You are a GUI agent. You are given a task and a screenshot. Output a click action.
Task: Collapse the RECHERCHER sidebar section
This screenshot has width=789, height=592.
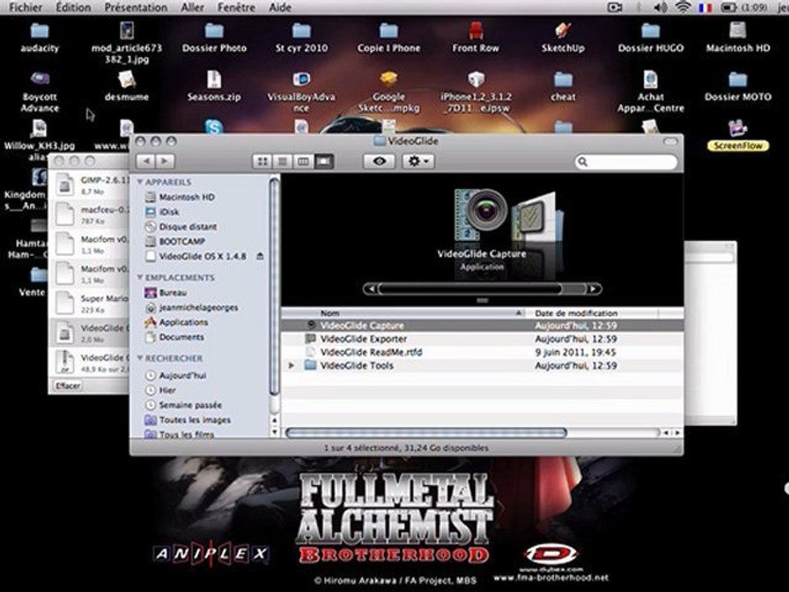[x=140, y=358]
